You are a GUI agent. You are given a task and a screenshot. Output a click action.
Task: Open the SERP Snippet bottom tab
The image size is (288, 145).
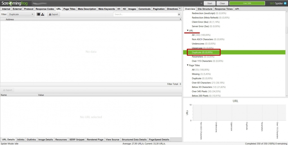77,139
